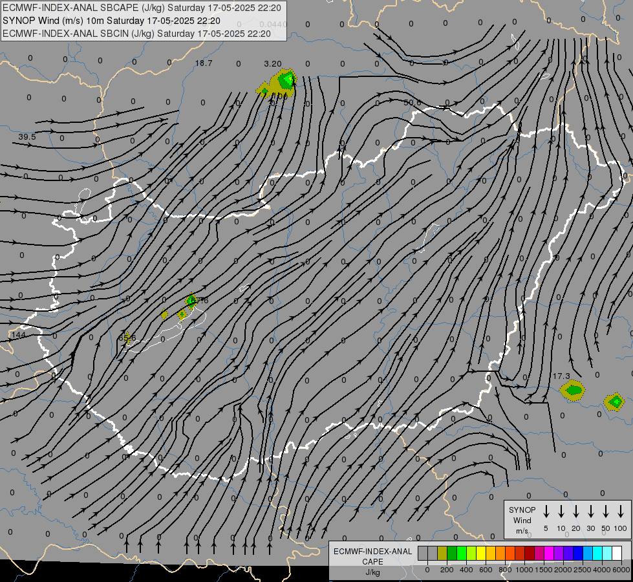
Task: Click the 200 tick on CAPE legend
Action: point(447,570)
